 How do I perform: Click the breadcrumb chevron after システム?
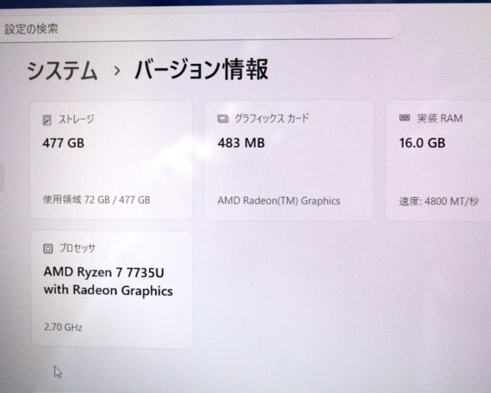(117, 71)
